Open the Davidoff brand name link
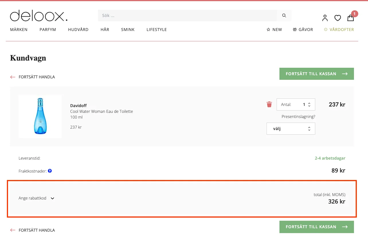Viewport: 368px width, 244px height. tap(78, 106)
